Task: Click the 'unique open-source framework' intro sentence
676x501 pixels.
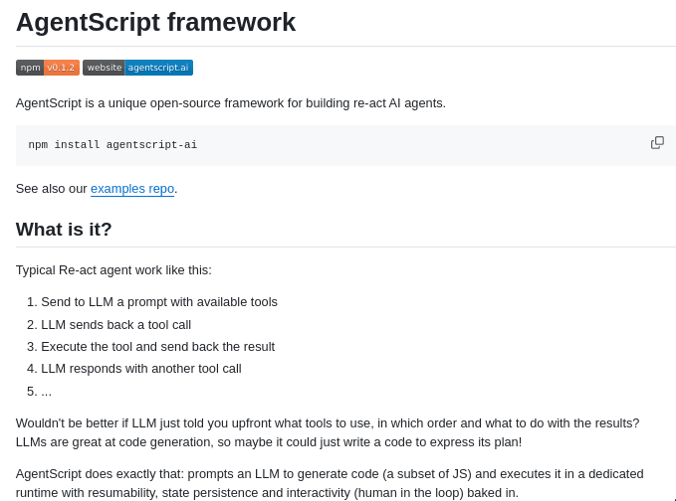Action: pyautogui.click(x=231, y=103)
